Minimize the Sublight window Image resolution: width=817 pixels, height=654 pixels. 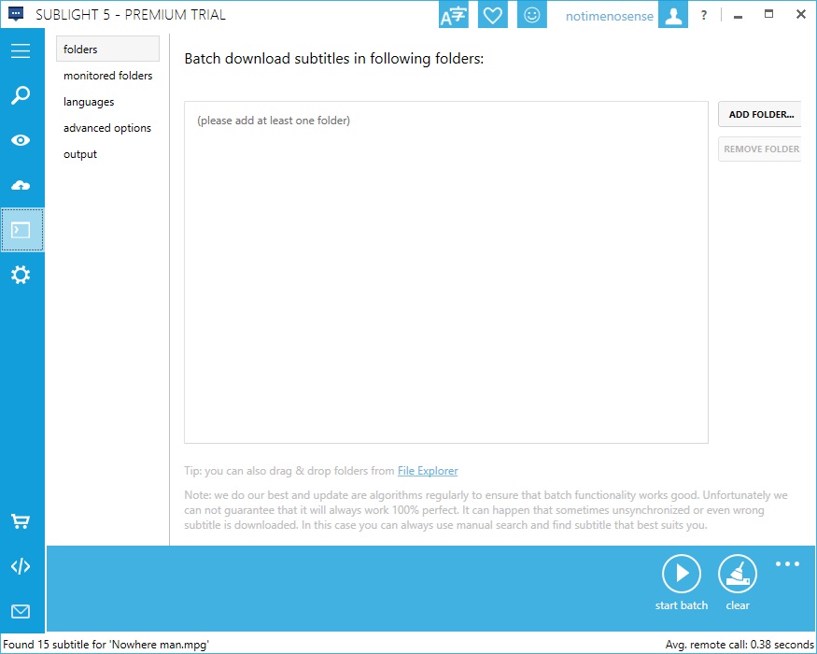[x=738, y=16]
